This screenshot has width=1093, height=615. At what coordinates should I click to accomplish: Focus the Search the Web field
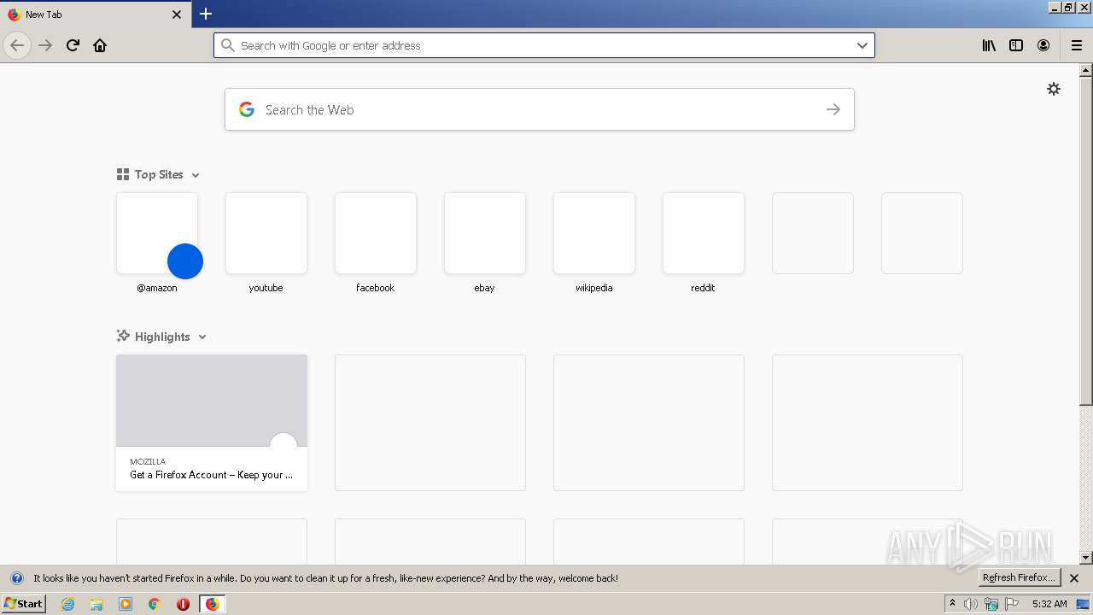pos(540,109)
